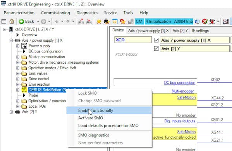
Task: Open the Dig. inputs/outputs link
Action: click(x=180, y=121)
